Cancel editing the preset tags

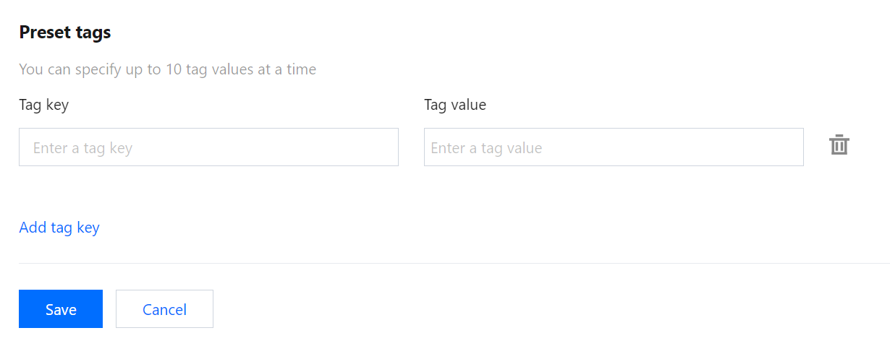[x=164, y=309]
